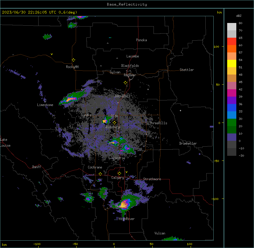Select the yellow 54-51 dBZ legend swatch

click(x=232, y=63)
